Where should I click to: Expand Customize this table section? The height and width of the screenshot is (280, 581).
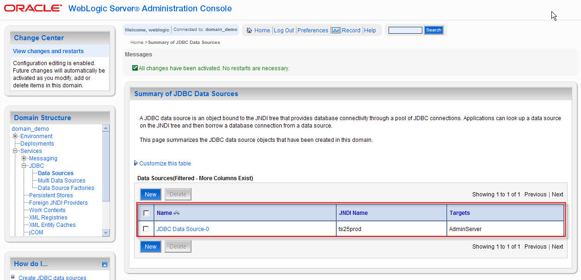pos(136,163)
